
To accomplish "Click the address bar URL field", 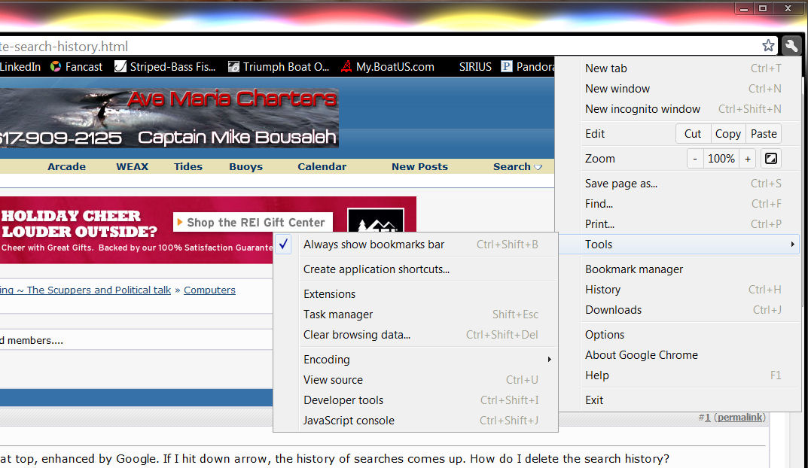I will 377,47.
